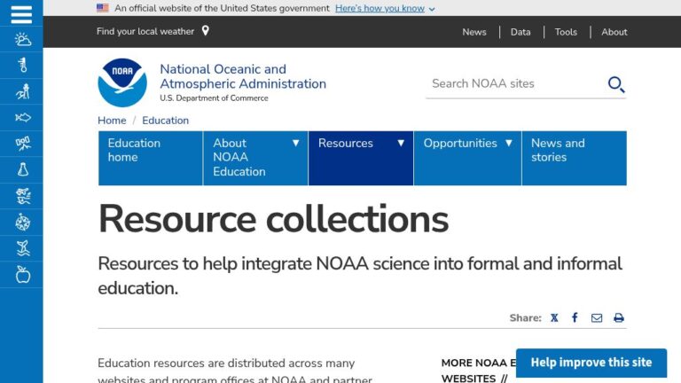The height and width of the screenshot is (383, 681).
Task: Open News and stories tab
Action: (x=575, y=158)
